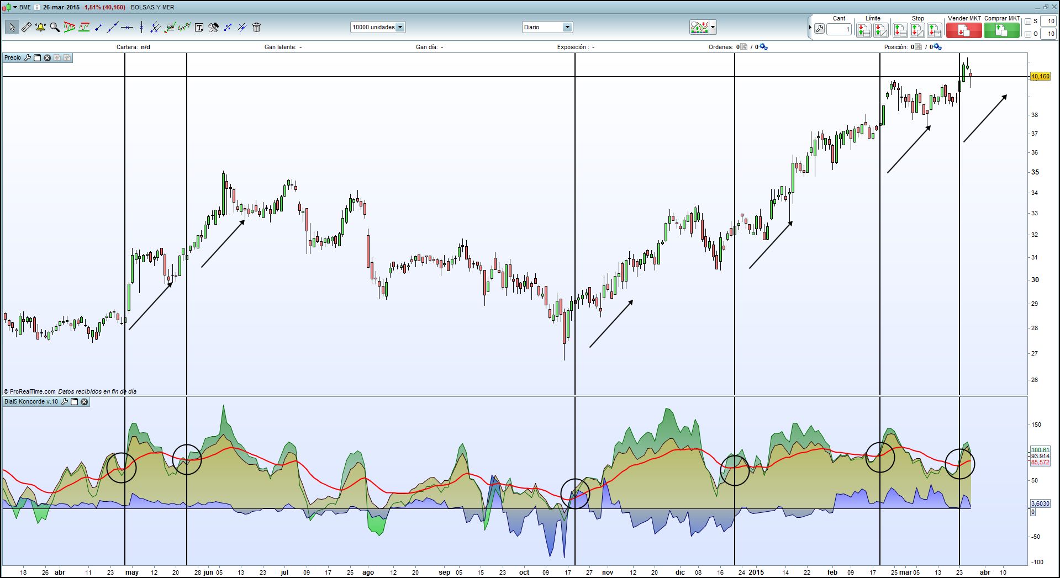The width and height of the screenshot is (1060, 578).
Task: Click the Ordenes gear settings icon
Action: click(x=763, y=47)
